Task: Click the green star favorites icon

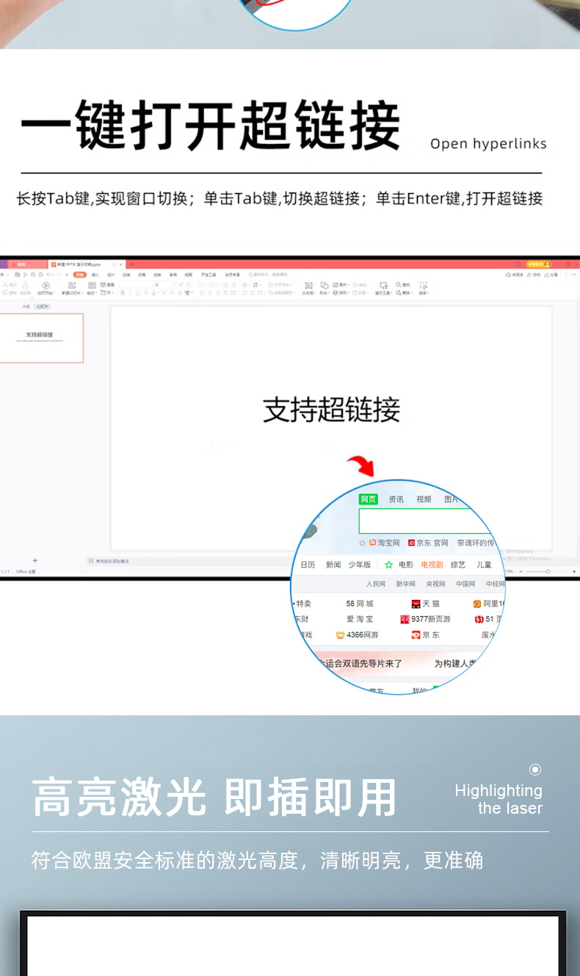Action: point(388,565)
